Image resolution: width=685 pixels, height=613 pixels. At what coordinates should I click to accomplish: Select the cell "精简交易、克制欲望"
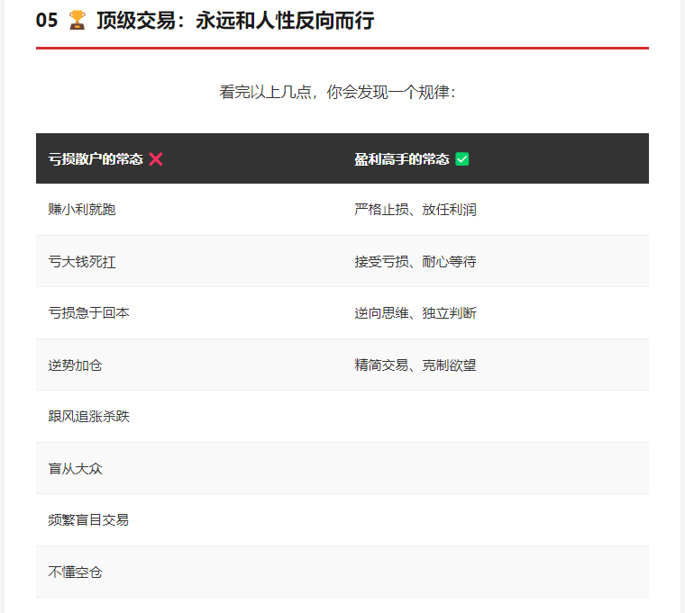pyautogui.click(x=496, y=365)
